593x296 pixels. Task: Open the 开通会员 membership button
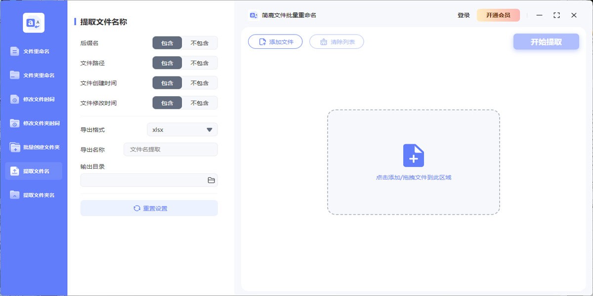tap(498, 15)
